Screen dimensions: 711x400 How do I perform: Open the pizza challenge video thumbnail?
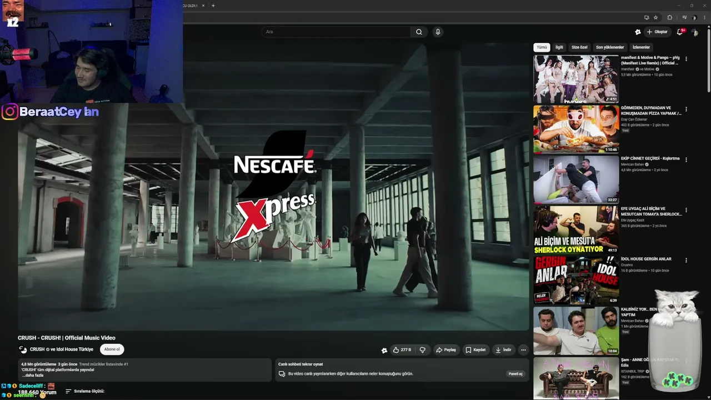tap(575, 129)
